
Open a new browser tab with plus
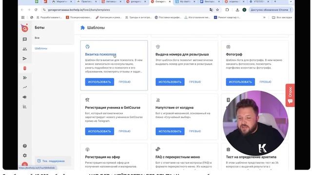(x=275, y=1)
